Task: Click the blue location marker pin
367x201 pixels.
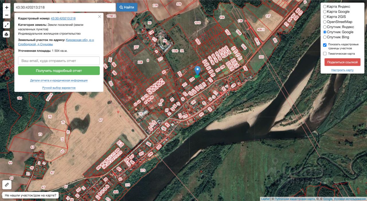Action: 198,71
